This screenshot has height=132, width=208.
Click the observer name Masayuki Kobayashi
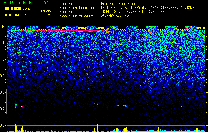[119, 4]
